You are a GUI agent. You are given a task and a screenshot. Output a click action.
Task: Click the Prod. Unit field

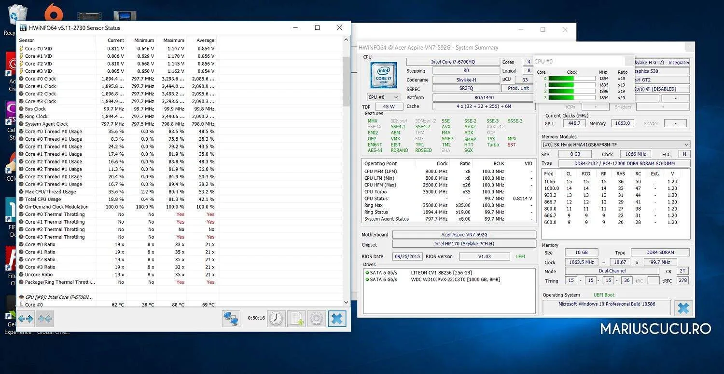coord(518,88)
